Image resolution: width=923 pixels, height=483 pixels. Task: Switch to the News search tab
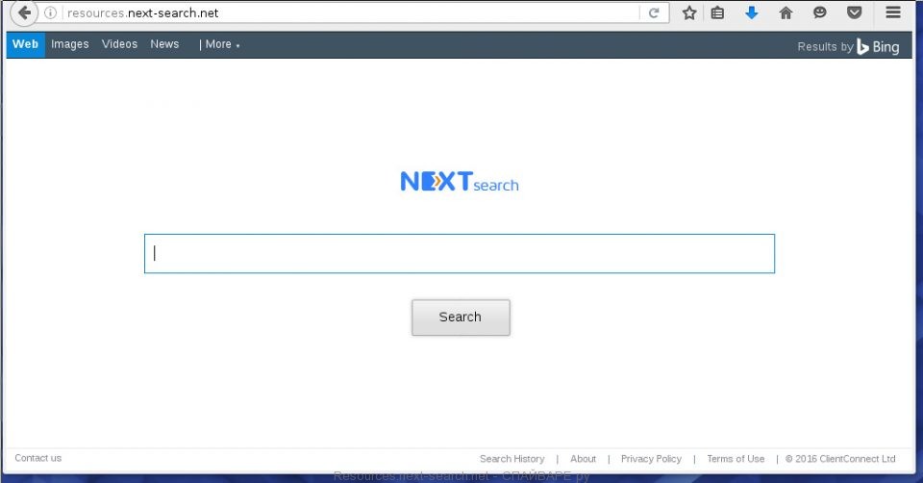164,44
